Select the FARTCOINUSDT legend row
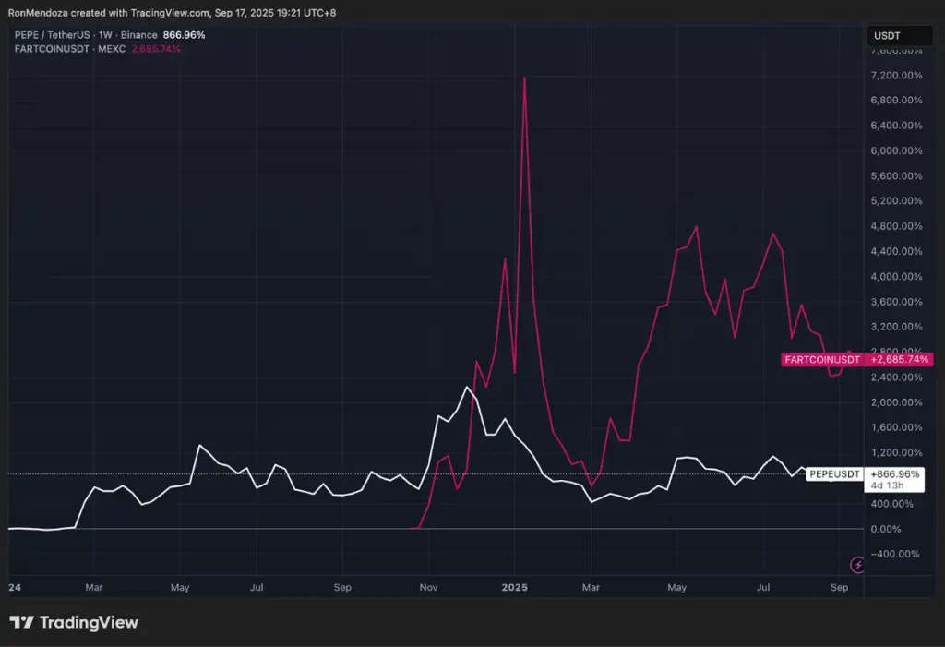 click(51, 49)
